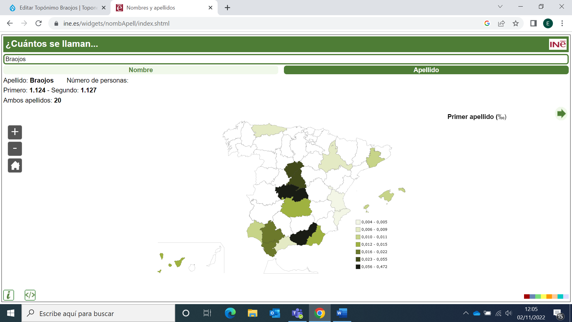Image resolution: width=572 pixels, height=322 pixels.
Task: Switch to the Nombre search mode
Action: (x=141, y=70)
